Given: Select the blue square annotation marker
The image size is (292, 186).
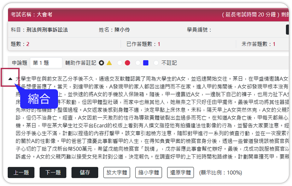Looking at the screenshot, I should [145, 63].
